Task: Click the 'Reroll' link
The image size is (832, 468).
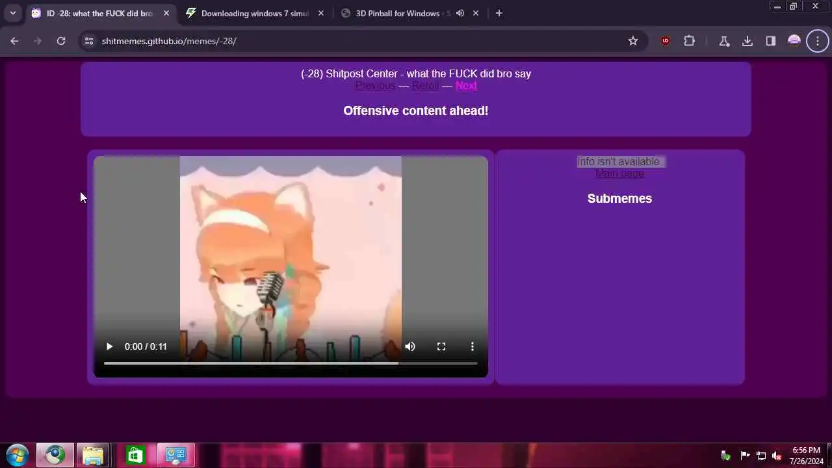Action: click(x=425, y=86)
